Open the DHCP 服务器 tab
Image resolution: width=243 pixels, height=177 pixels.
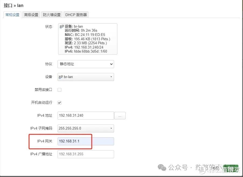76,15
